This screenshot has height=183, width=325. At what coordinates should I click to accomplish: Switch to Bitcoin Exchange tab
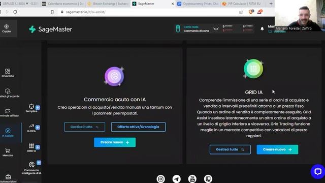click(x=108, y=4)
